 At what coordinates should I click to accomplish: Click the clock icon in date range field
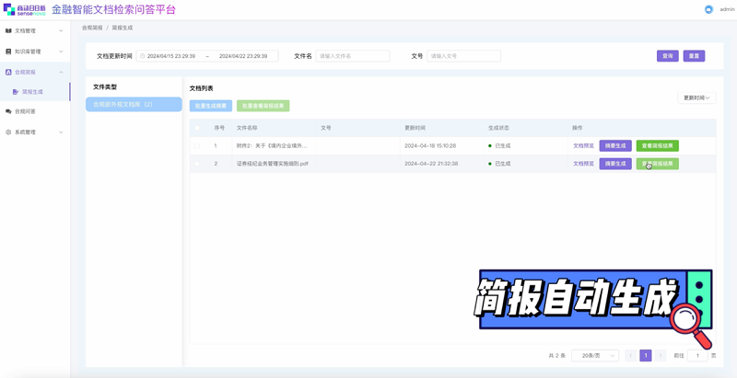pos(143,56)
